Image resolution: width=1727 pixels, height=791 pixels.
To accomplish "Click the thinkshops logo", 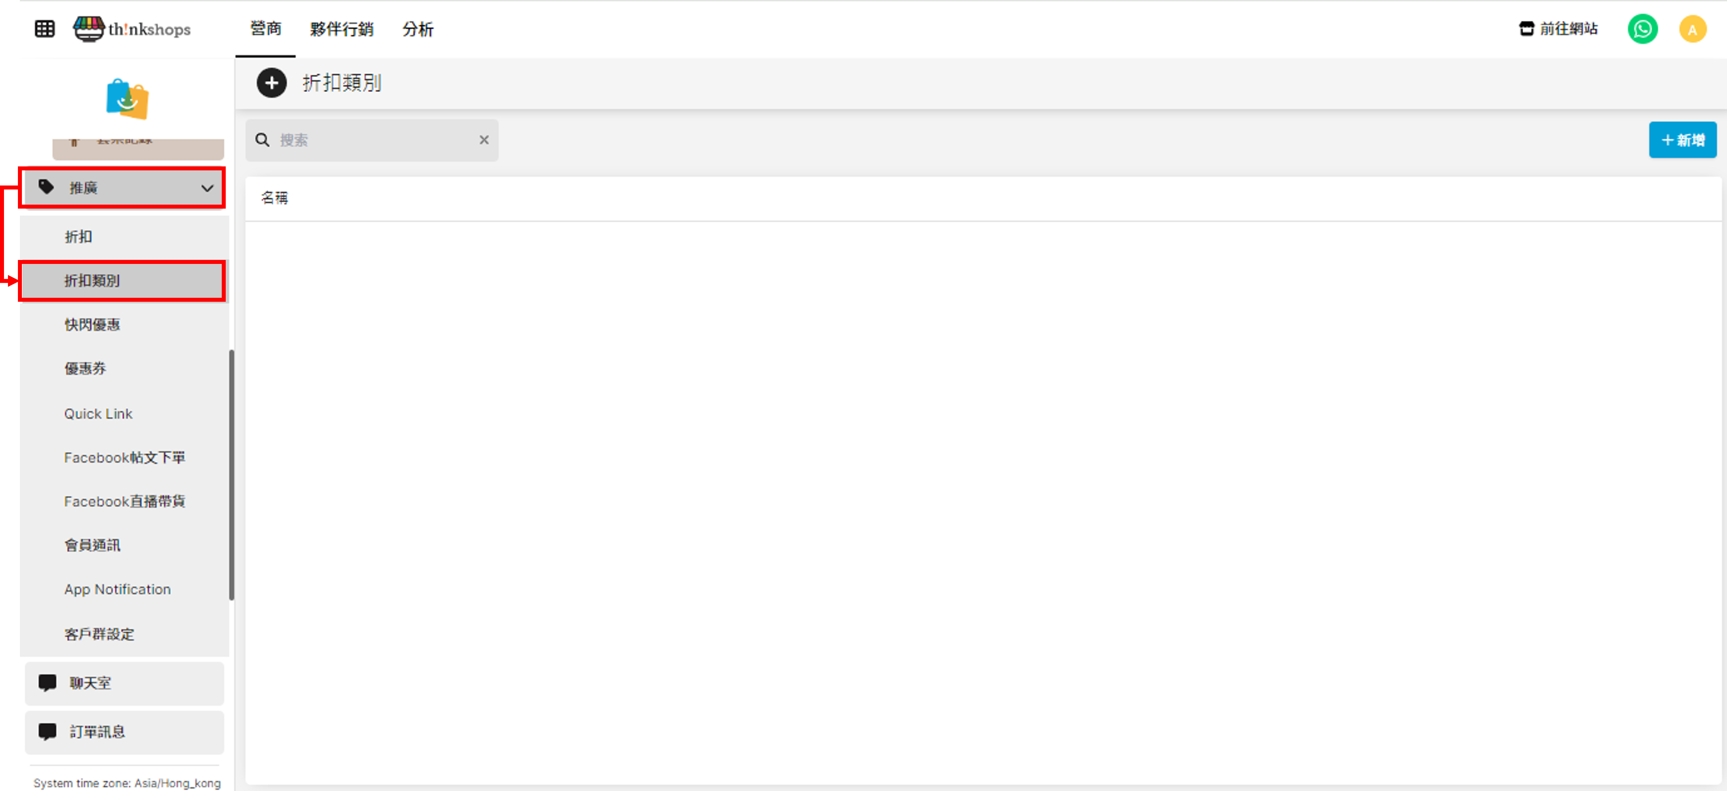I will pyautogui.click(x=132, y=29).
